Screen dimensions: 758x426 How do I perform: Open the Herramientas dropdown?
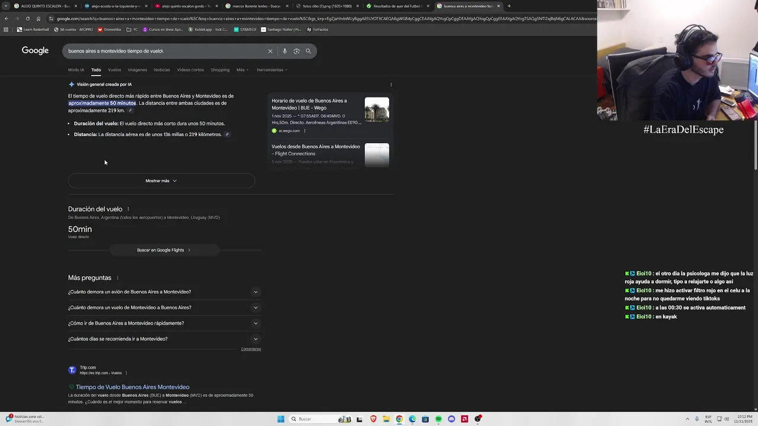(272, 70)
